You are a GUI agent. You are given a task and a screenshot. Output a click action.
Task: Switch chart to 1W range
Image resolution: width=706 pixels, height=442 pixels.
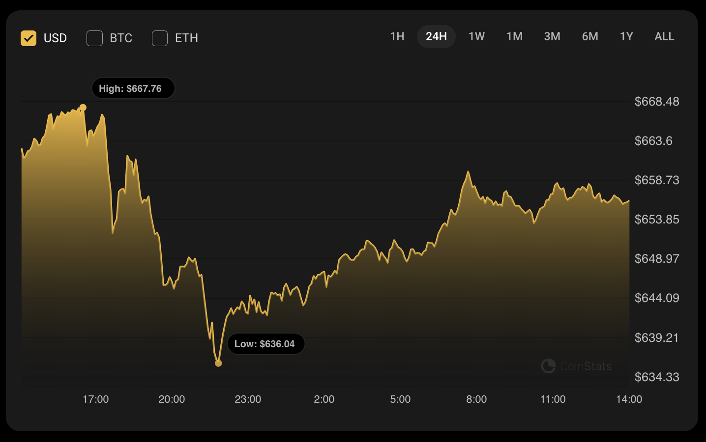tap(476, 37)
